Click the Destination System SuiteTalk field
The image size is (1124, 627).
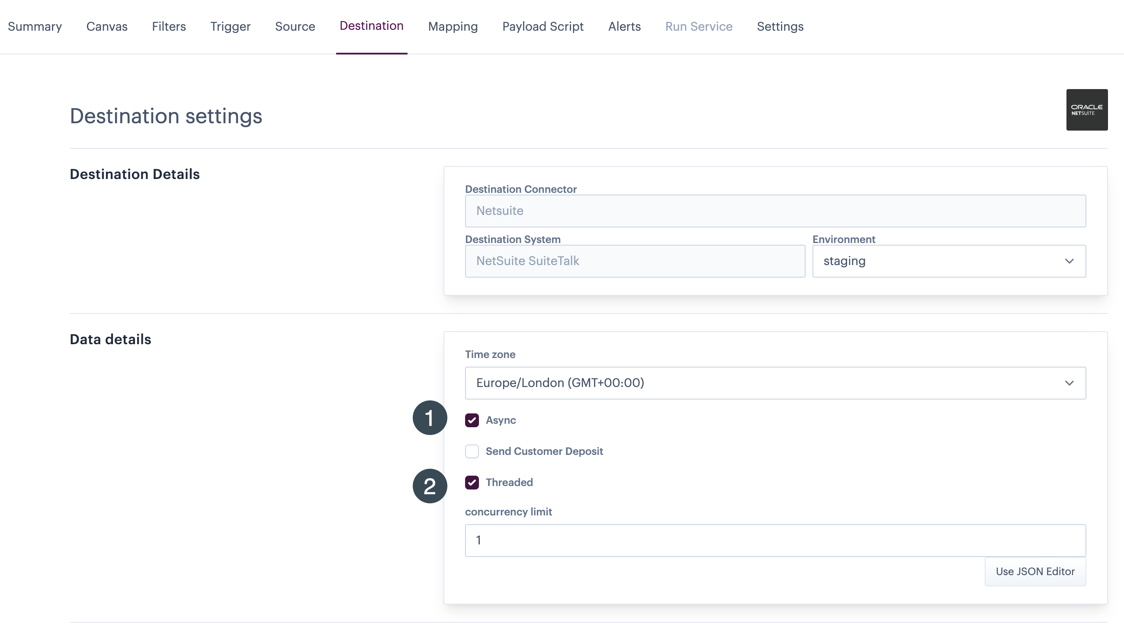pos(634,261)
